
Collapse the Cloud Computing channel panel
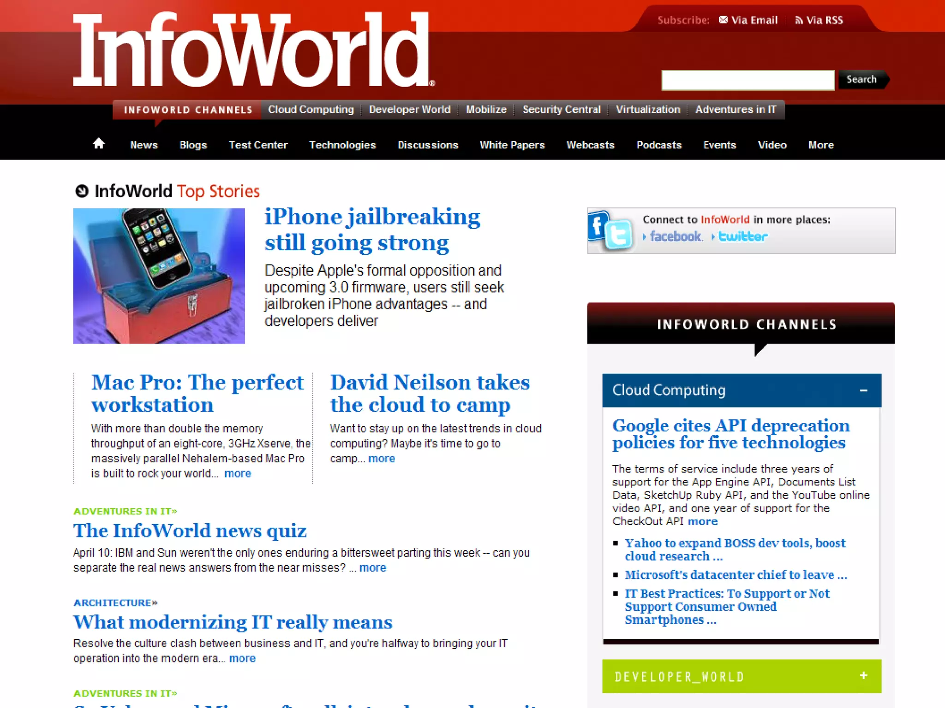[x=863, y=390]
